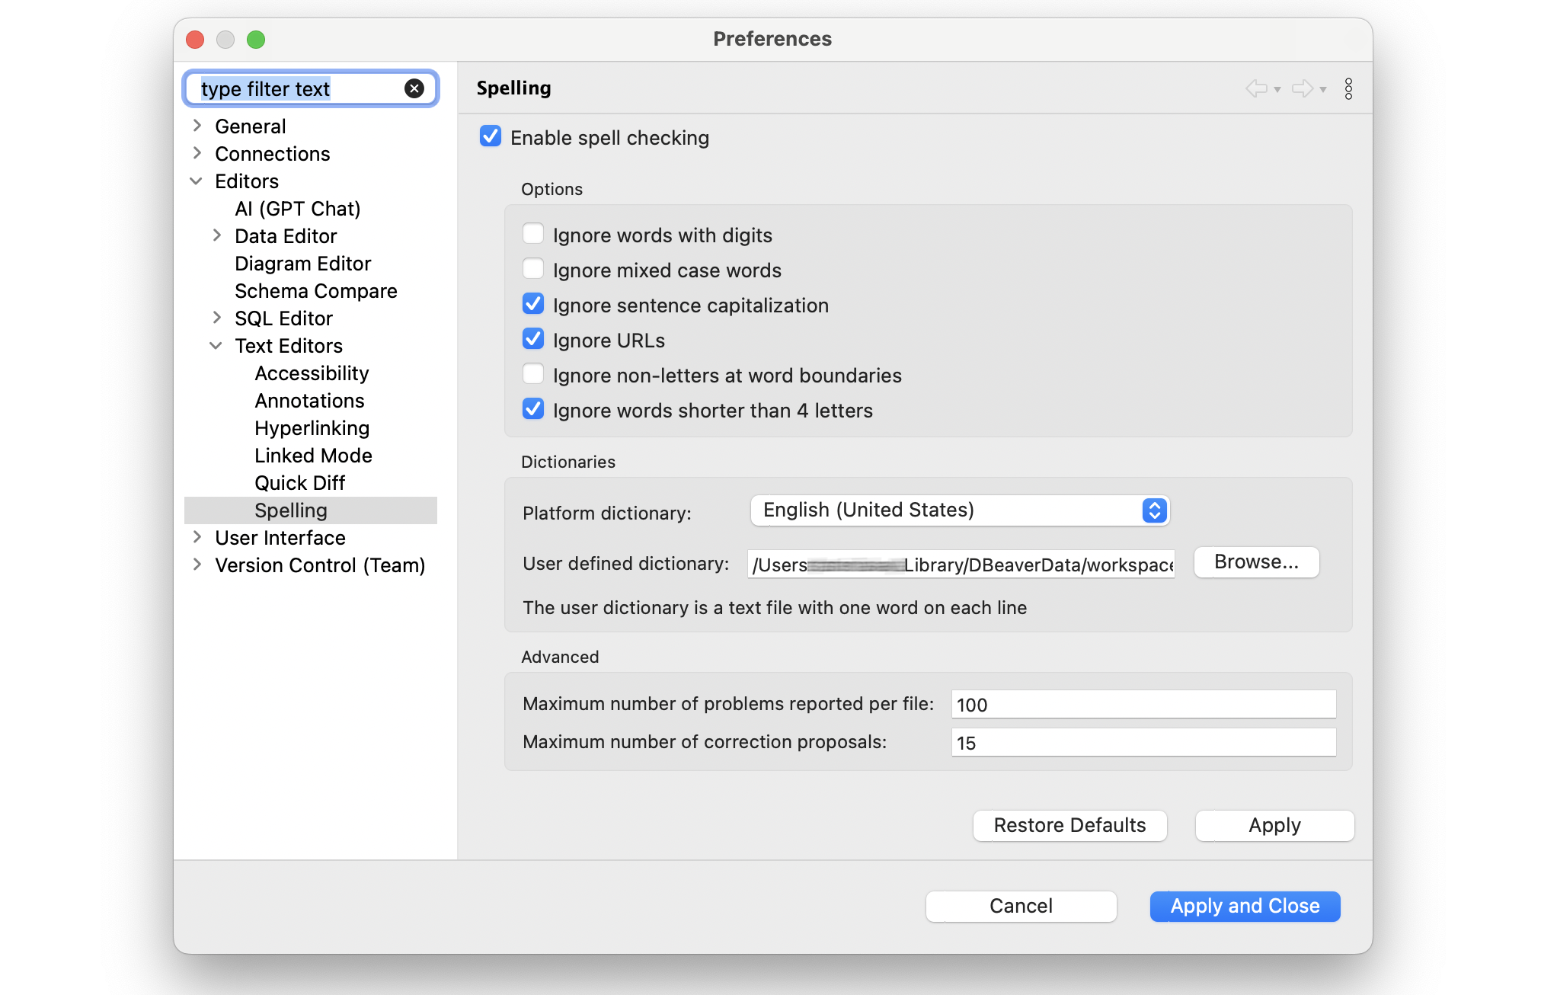Expand the SQL Editor node
The image size is (1557, 995).
click(x=216, y=318)
